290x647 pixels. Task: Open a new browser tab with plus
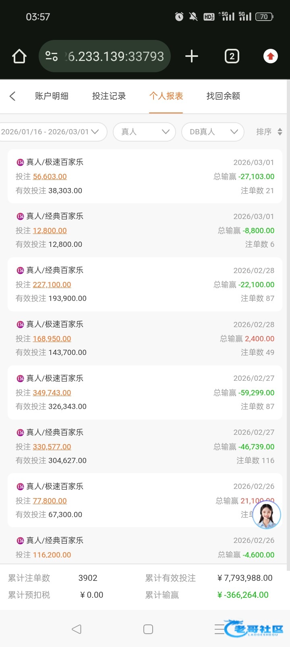click(x=192, y=56)
